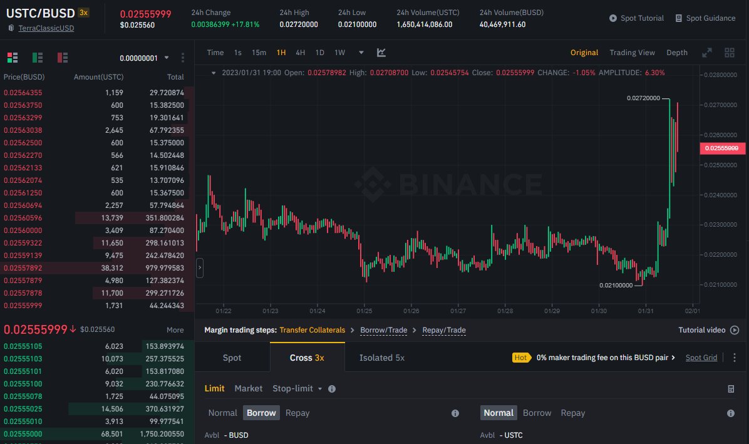The image size is (749, 444).
Task: Click info icon beside sell side Repay
Action: click(731, 413)
